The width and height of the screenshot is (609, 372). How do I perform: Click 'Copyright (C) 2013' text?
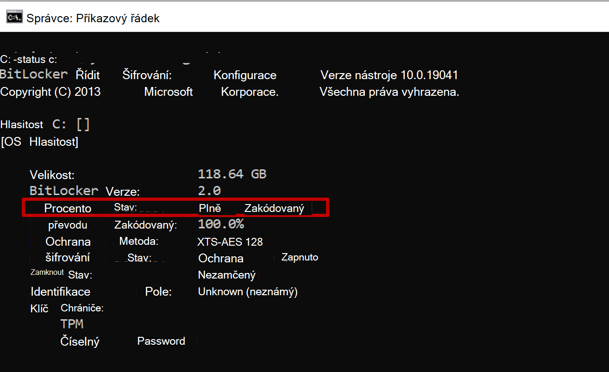point(50,92)
